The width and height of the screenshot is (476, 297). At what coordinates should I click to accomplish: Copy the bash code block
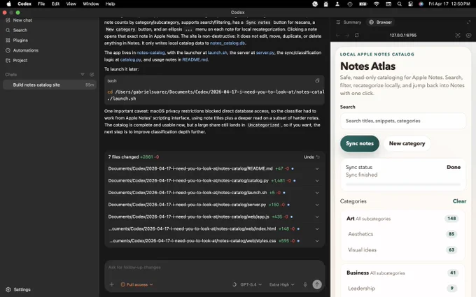pyautogui.click(x=317, y=80)
